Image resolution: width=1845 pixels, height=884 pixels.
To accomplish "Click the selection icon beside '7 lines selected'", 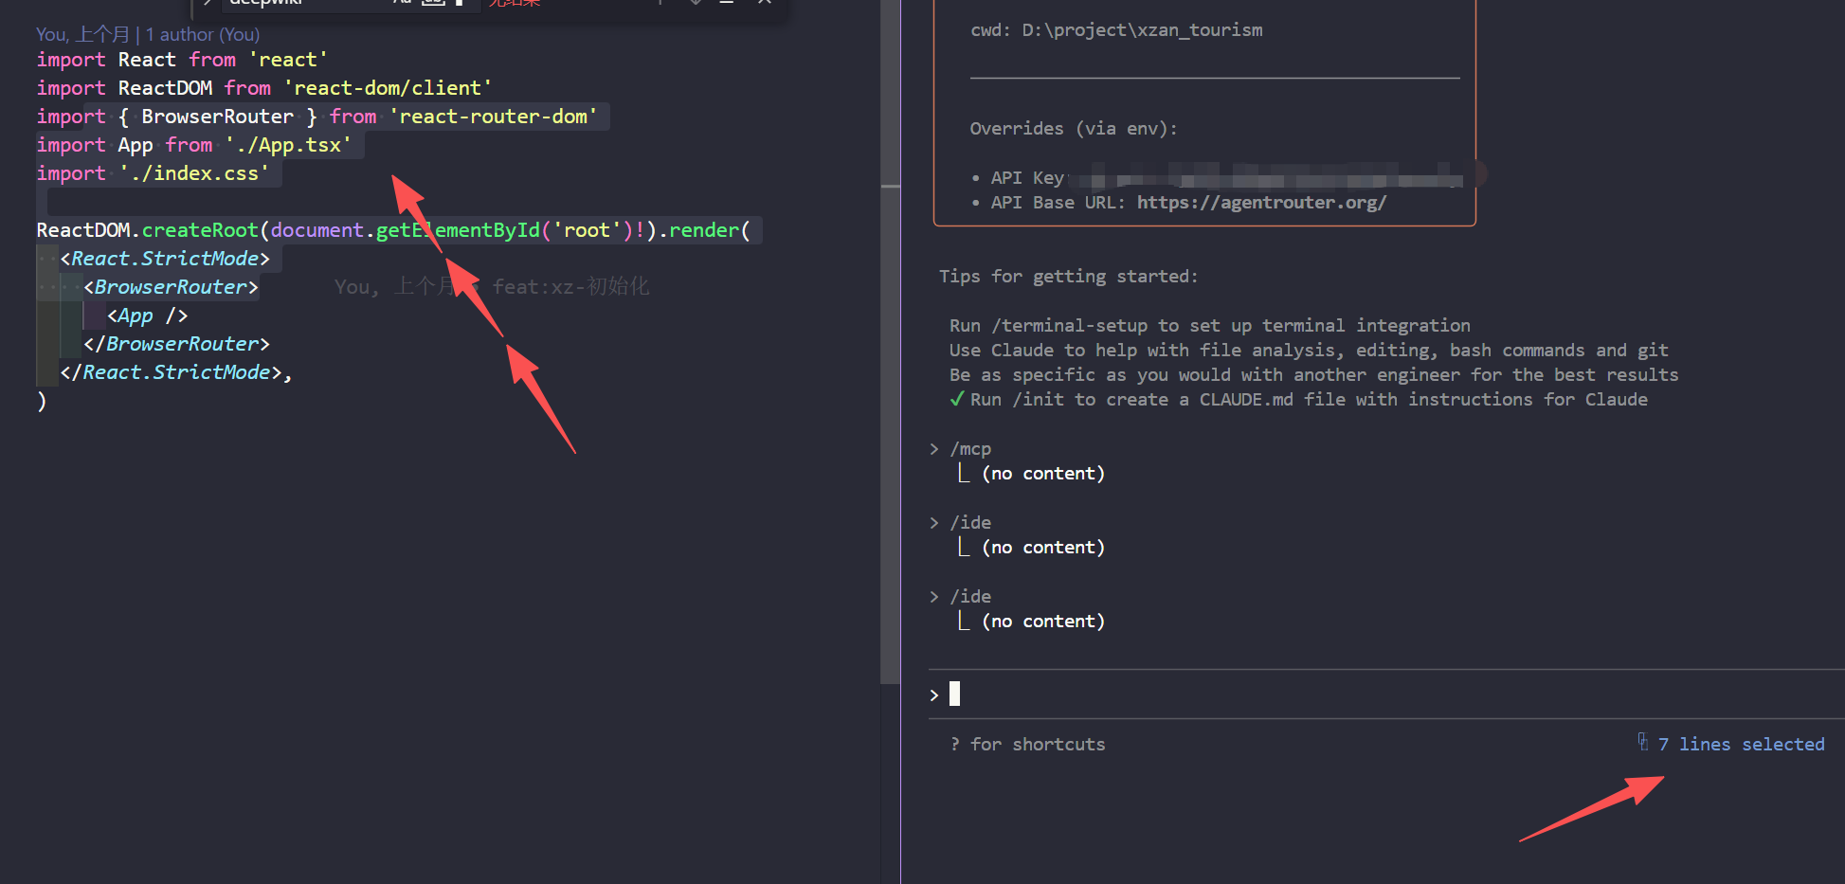I will 1642,742.
